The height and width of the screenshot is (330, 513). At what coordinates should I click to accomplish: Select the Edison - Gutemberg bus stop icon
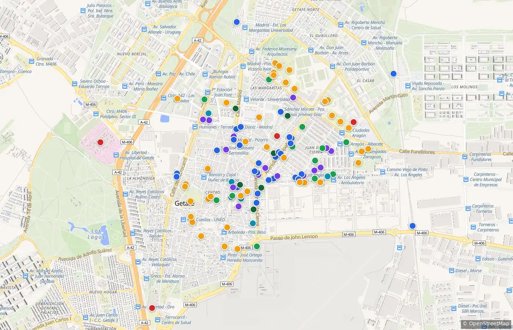[478, 258]
